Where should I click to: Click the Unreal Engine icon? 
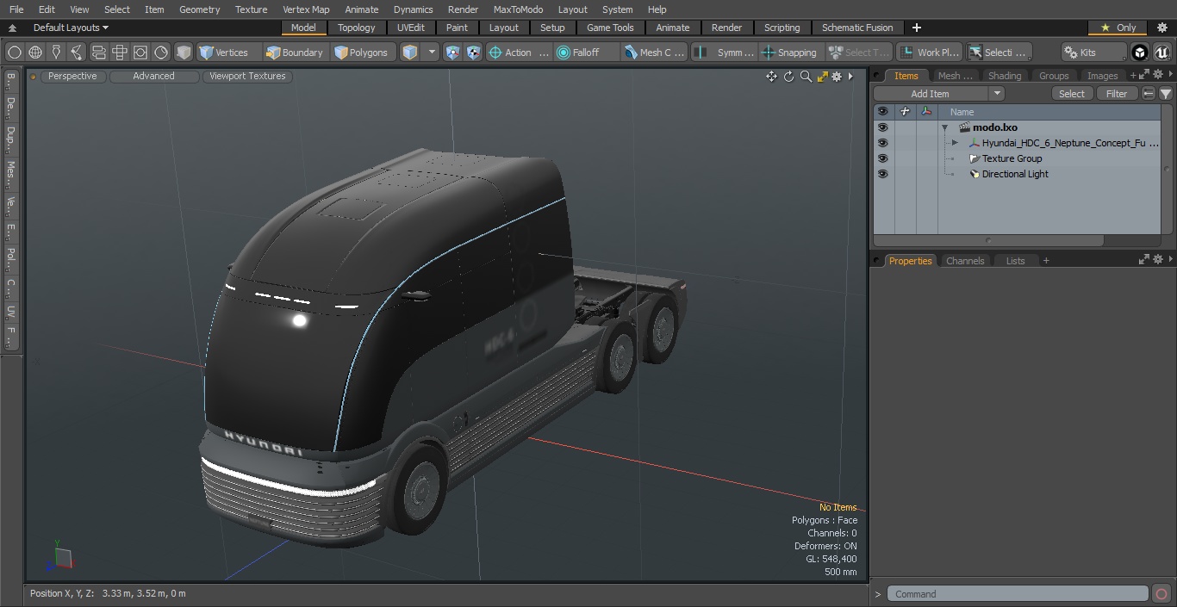coord(1161,53)
